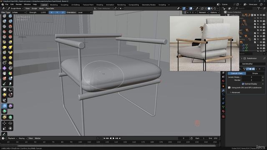Switch viewport to solid shading
This screenshot has width=267, height=150.
209,8
